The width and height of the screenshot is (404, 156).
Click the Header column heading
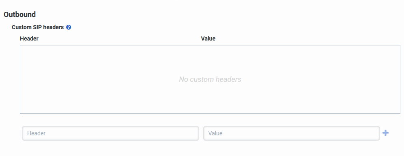[29, 38]
